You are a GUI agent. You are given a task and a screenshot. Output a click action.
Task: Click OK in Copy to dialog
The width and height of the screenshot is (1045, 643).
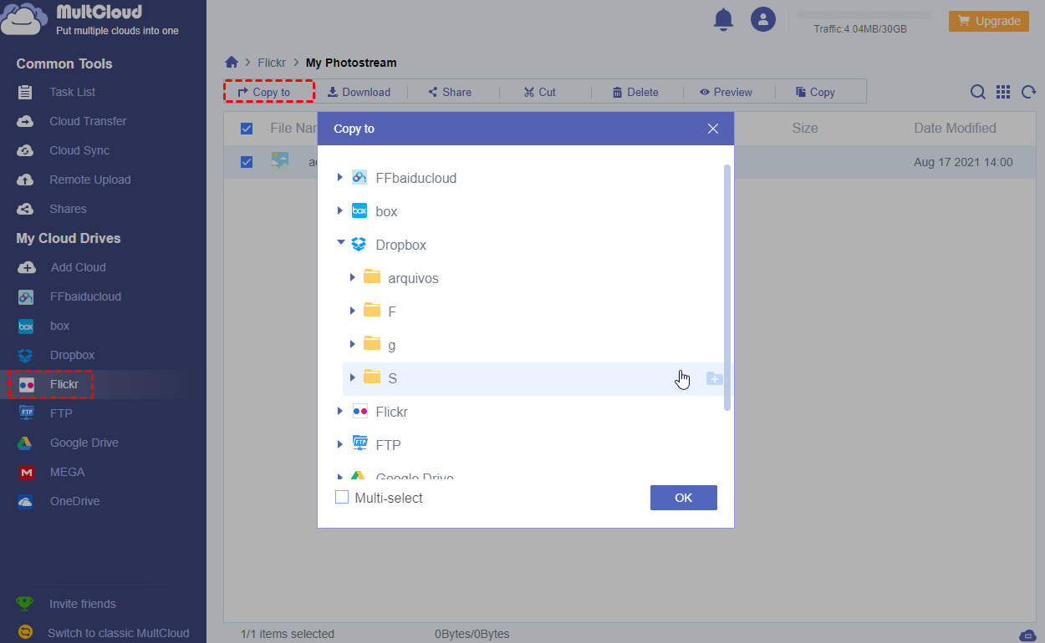(x=684, y=498)
